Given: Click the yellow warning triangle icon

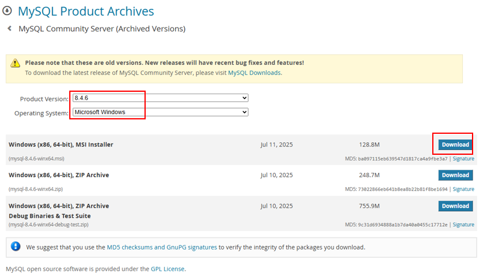Looking at the screenshot, I should 16,63.
